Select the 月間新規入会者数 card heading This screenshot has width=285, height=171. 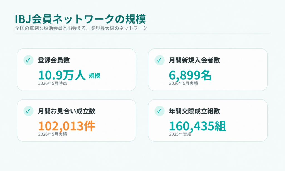[x=195, y=60]
